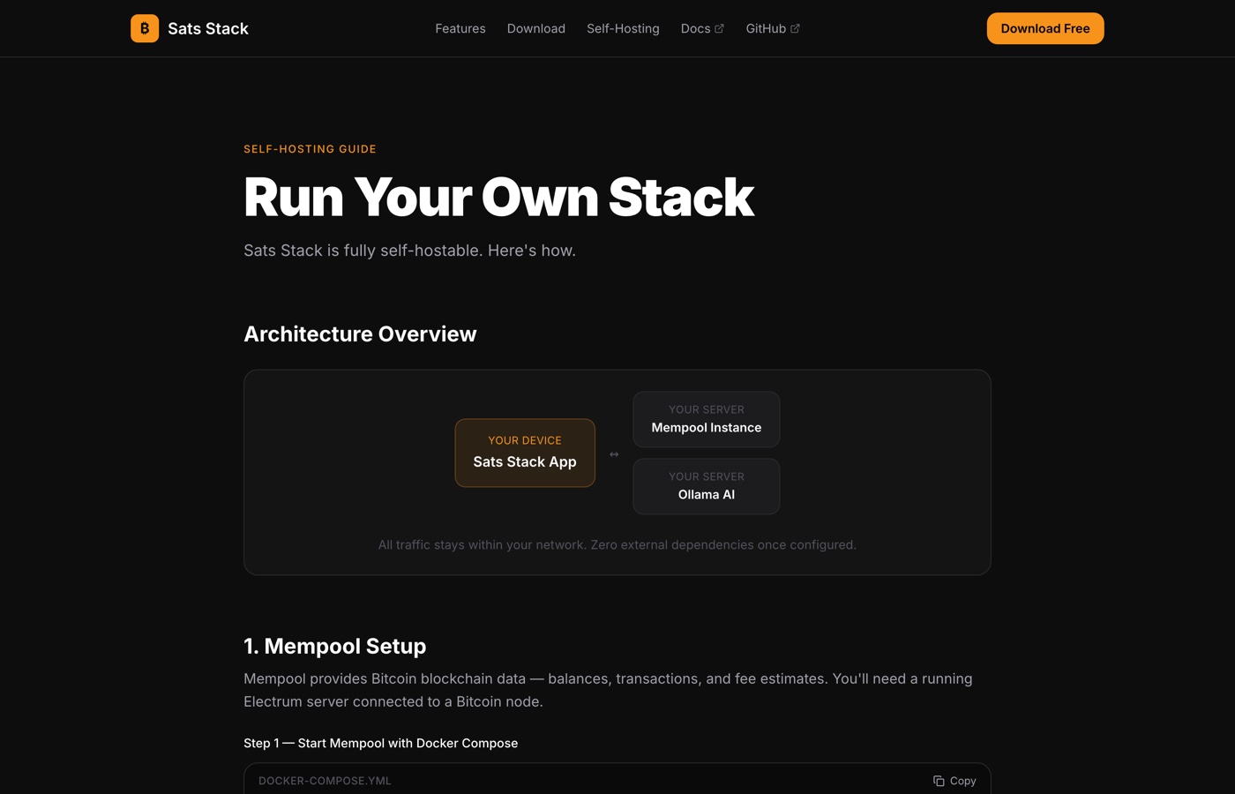Screen dimensions: 1235x794
Task: Open the Sats Stack home link text
Action: [208, 28]
